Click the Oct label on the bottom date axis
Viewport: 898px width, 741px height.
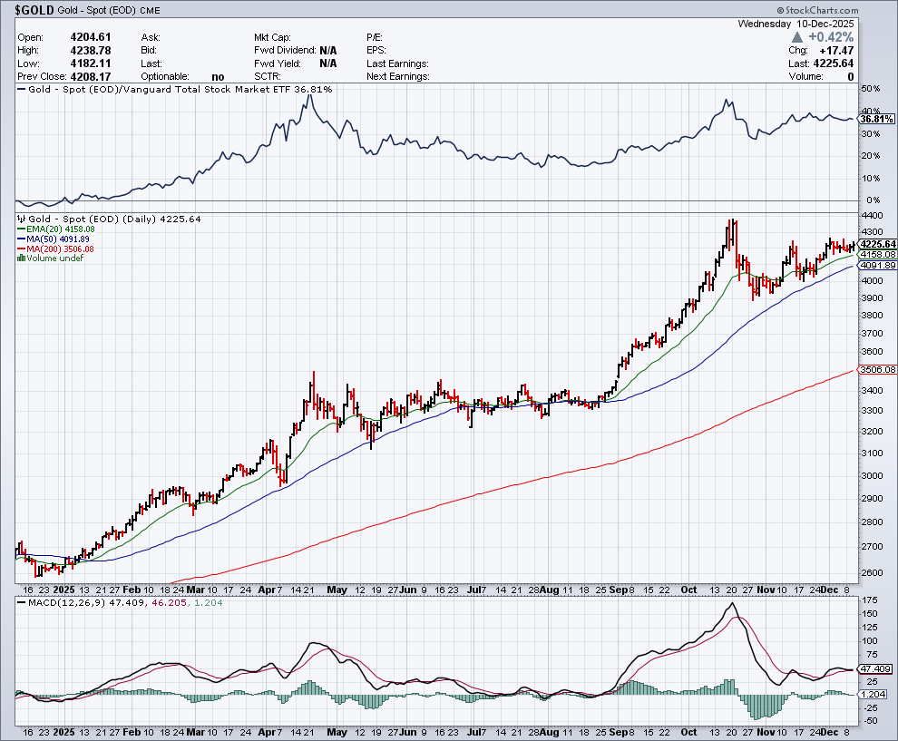pos(689,730)
